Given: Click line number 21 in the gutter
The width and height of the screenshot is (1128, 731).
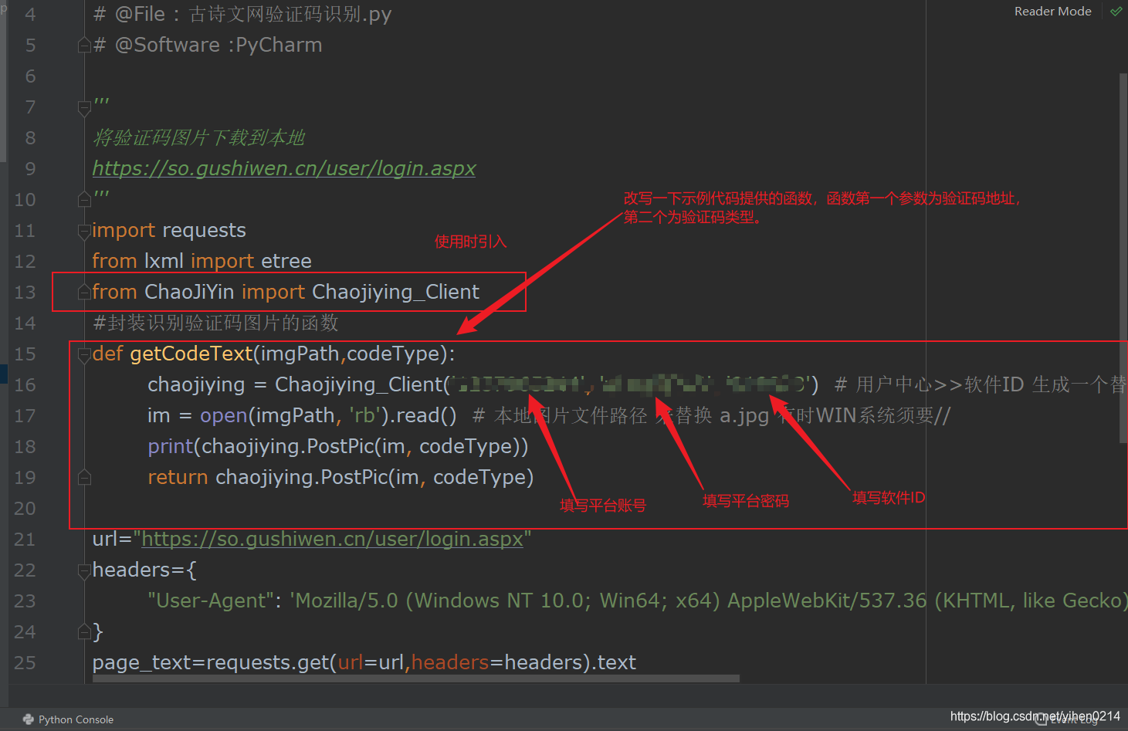Looking at the screenshot, I should coord(25,539).
